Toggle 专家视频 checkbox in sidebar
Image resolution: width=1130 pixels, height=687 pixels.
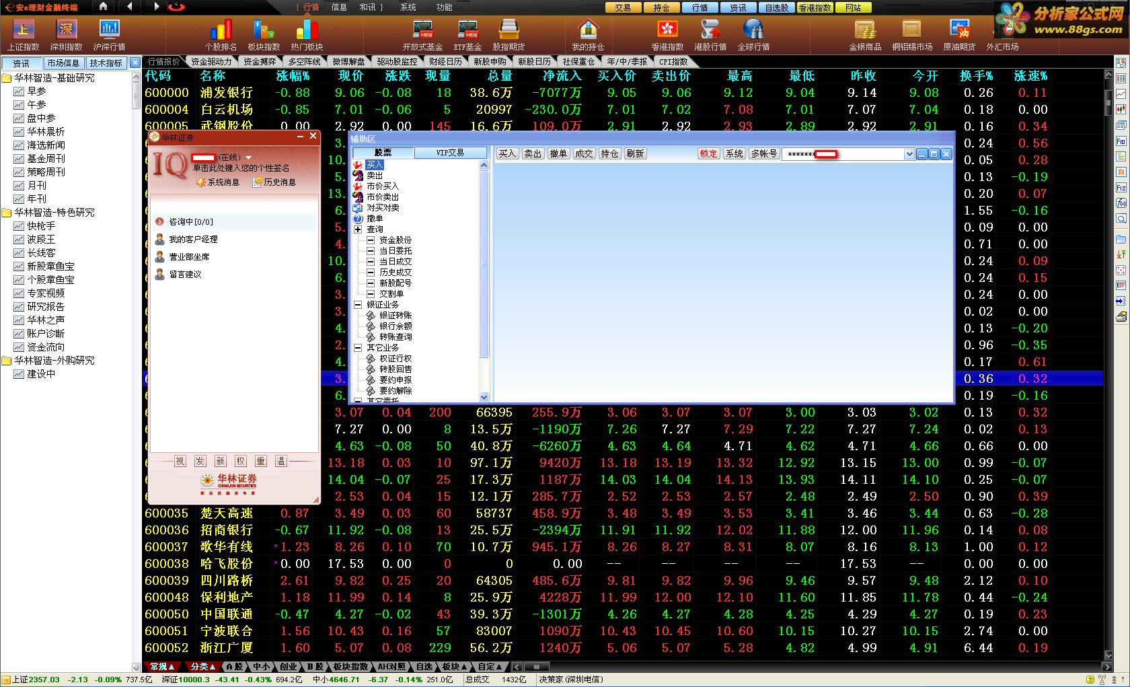pos(19,293)
